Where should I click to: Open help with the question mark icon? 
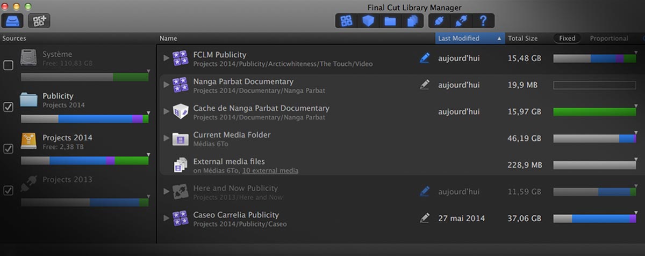(x=483, y=21)
